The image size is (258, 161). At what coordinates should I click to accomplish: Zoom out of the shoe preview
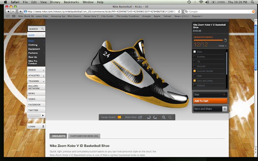(170, 117)
